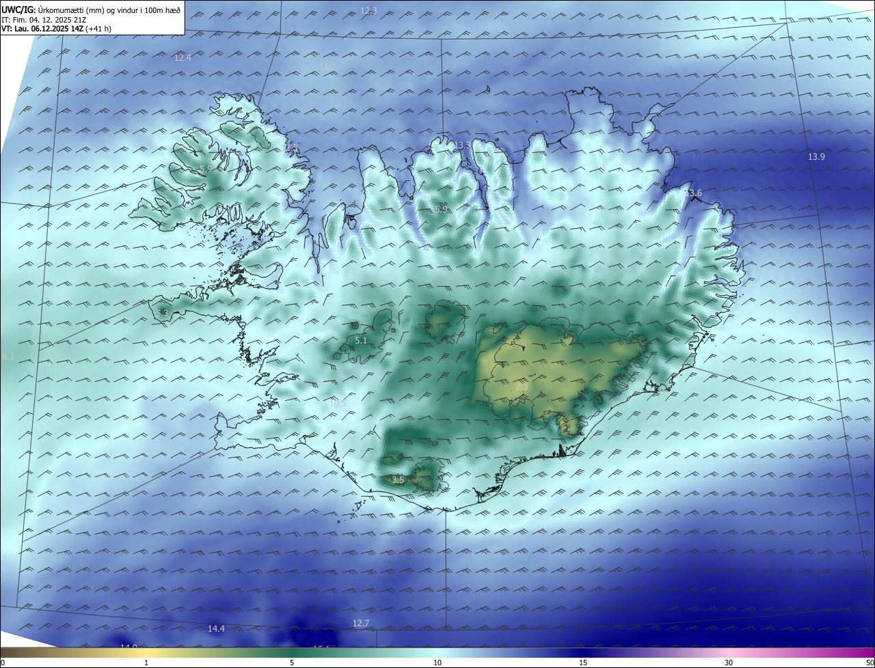This screenshot has width=875, height=668.
Task: Click the 13.3 value label
Action: point(462,145)
